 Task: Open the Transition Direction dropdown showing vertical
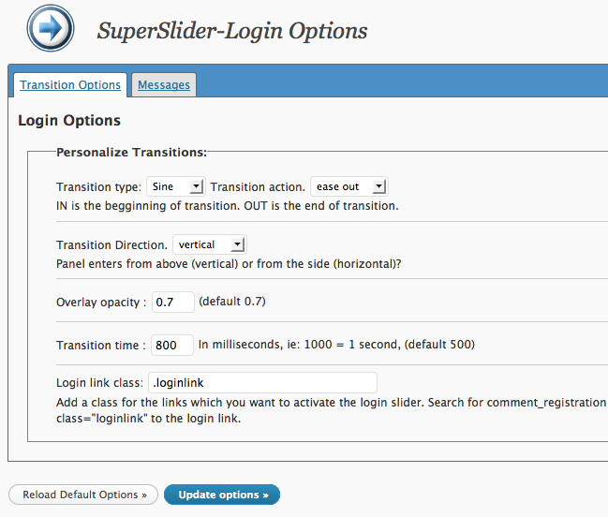pyautogui.click(x=209, y=244)
